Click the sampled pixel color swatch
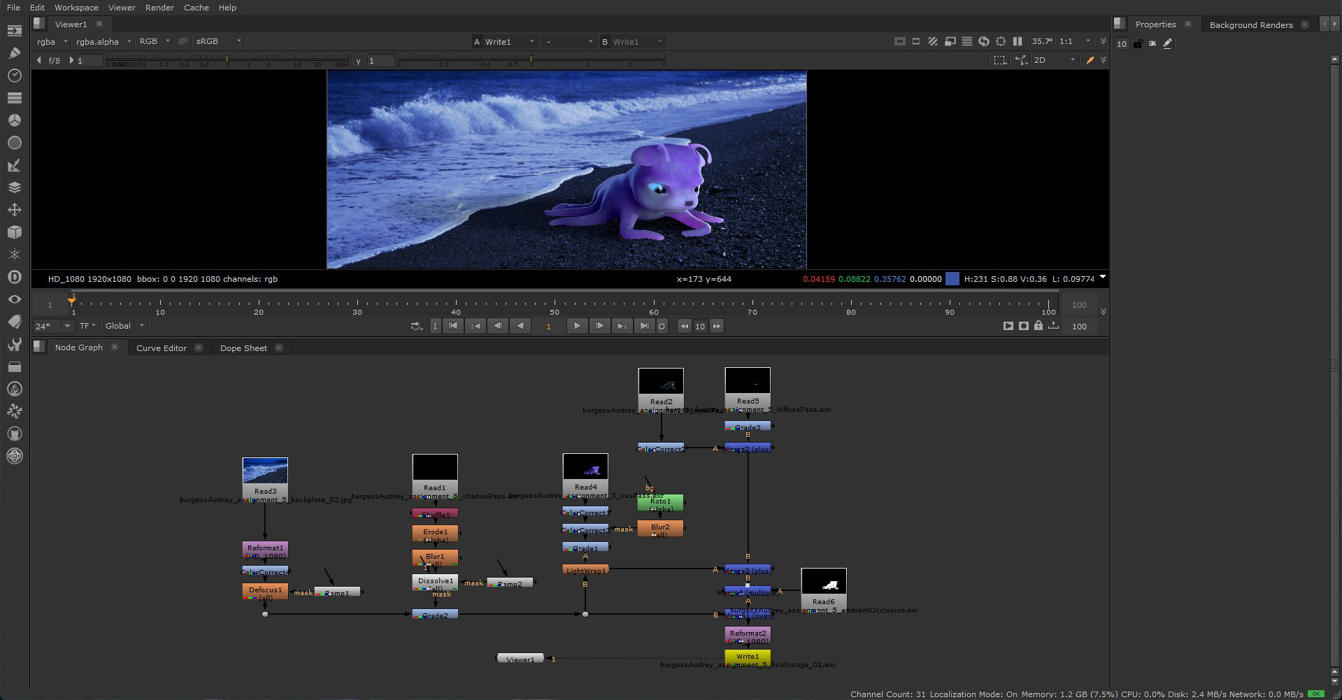This screenshot has width=1342, height=700. [x=952, y=278]
